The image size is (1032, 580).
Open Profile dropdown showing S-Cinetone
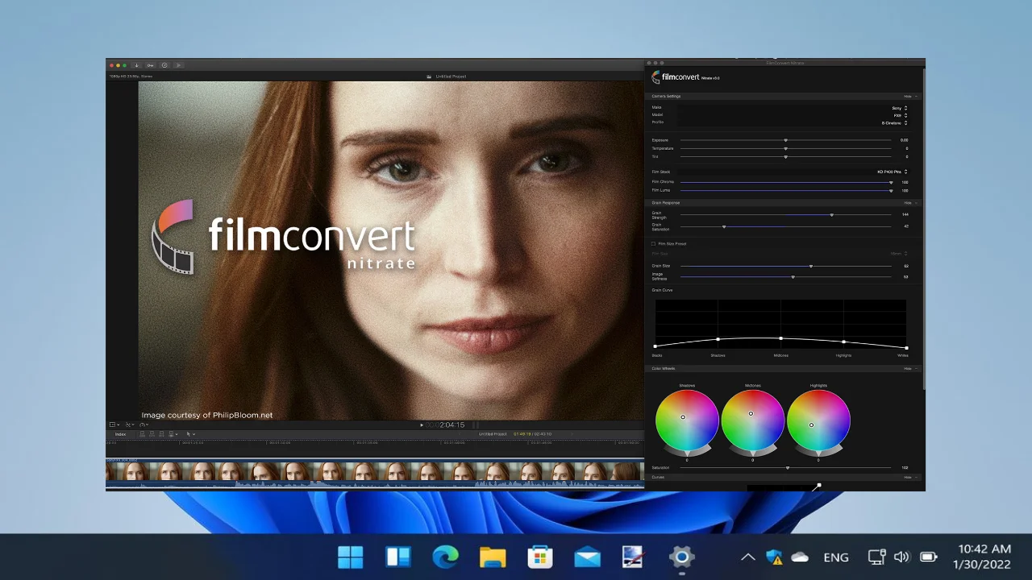[894, 122]
